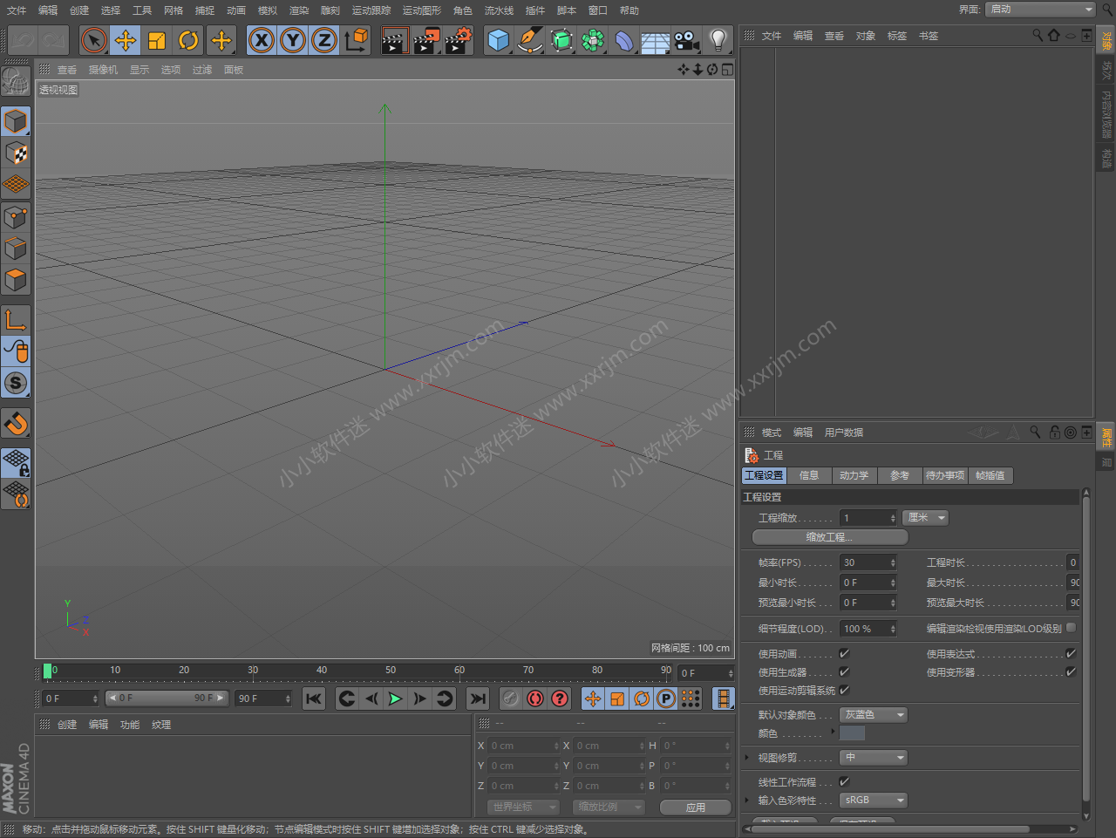Click the 缩放工程 button
Viewport: 1116px width, 838px height.
point(829,537)
